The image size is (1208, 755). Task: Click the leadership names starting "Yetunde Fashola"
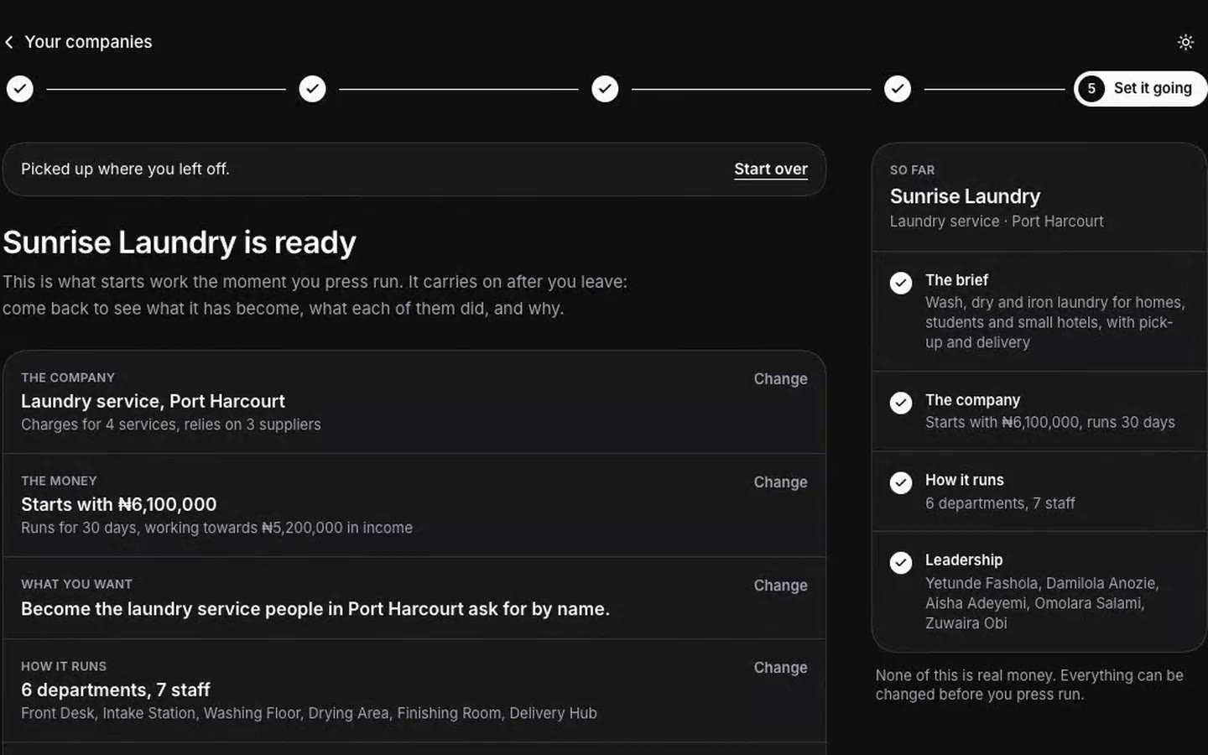(1042, 603)
